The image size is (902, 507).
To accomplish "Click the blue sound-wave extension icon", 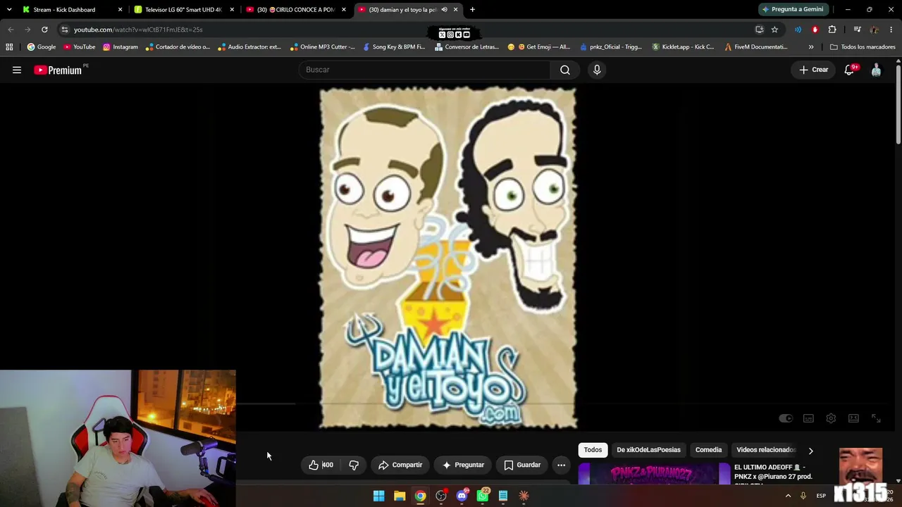I will [x=798, y=30].
